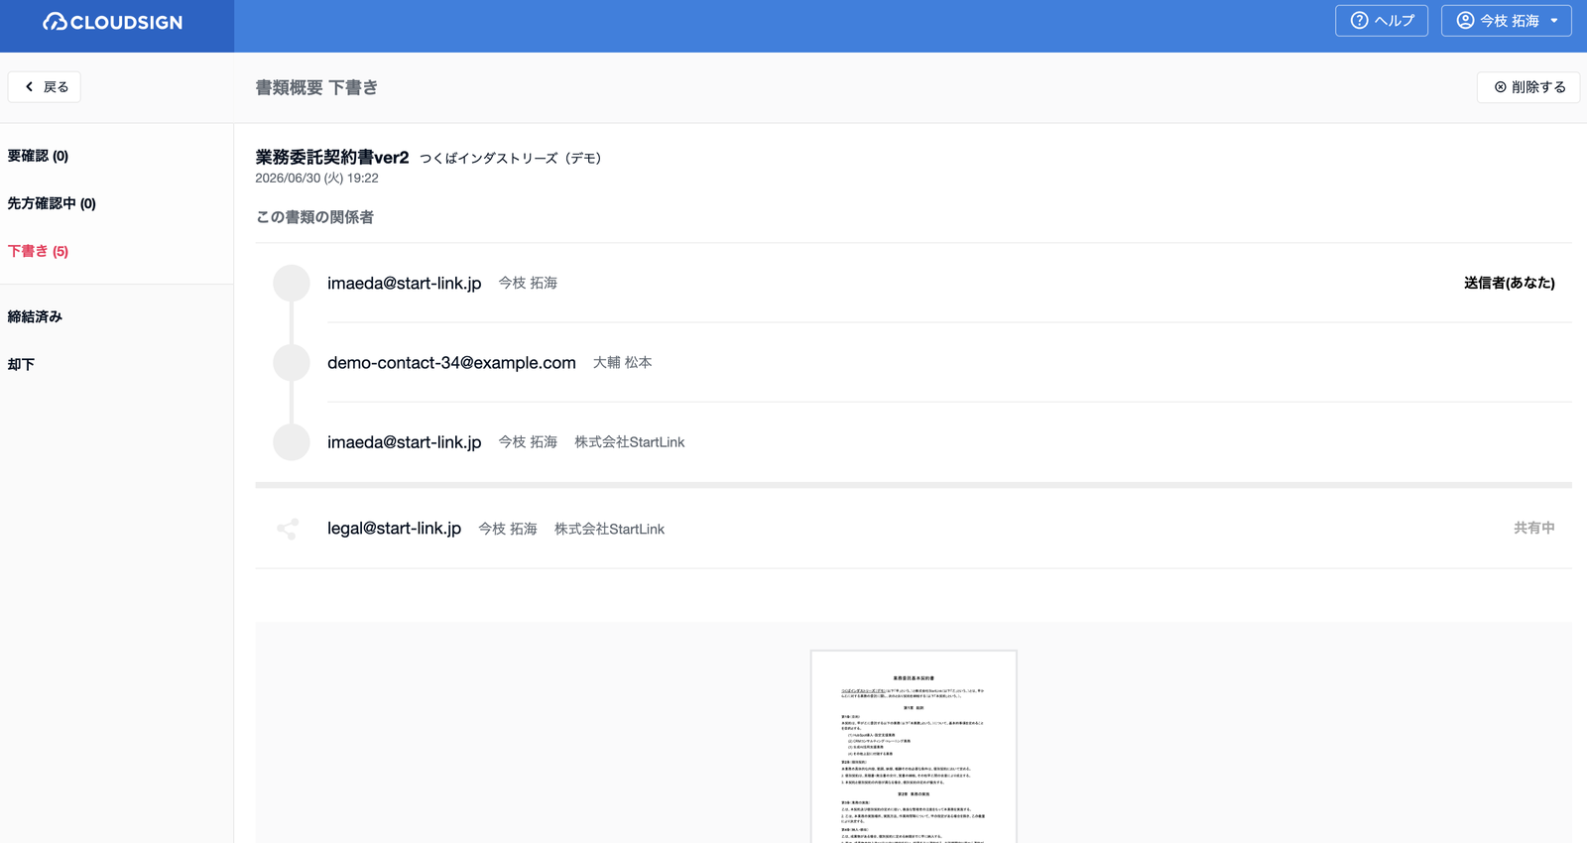Open the ヘルプ help button
Screen dimensions: 1587x843
tap(1382, 21)
